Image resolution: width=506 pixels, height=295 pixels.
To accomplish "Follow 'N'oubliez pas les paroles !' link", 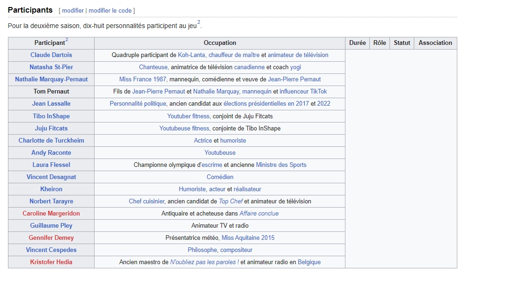I will point(205,262).
